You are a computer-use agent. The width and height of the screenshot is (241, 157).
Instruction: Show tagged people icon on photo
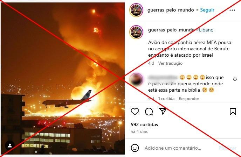tap(10, 145)
